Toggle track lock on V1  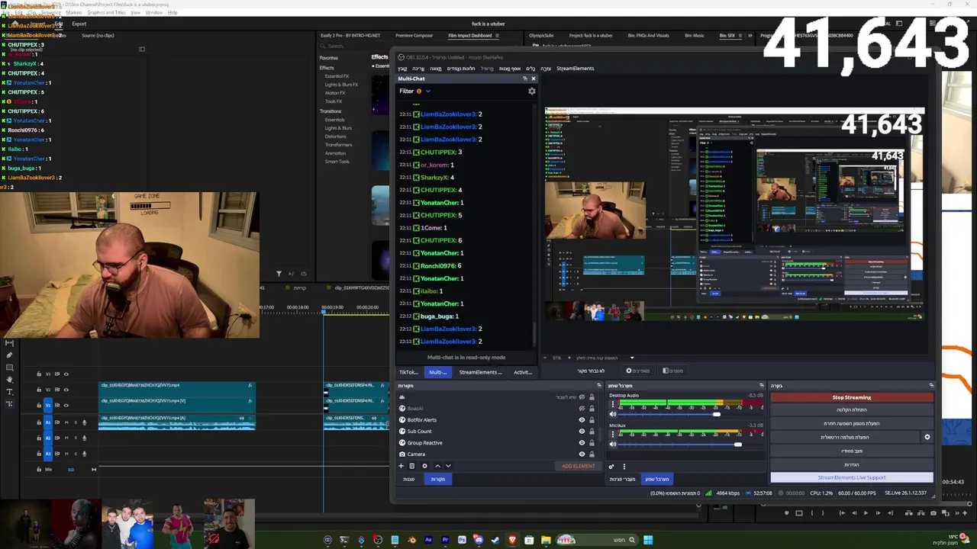pos(39,406)
